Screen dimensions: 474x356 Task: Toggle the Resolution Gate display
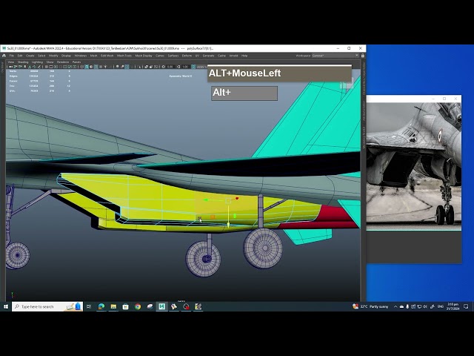pos(56,67)
